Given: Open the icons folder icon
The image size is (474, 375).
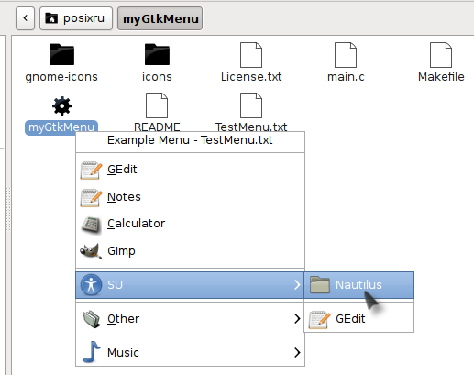Looking at the screenshot, I should click(x=157, y=54).
